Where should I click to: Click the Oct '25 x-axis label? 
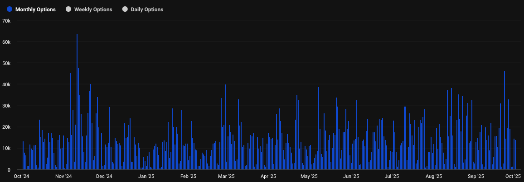pyautogui.click(x=513, y=176)
